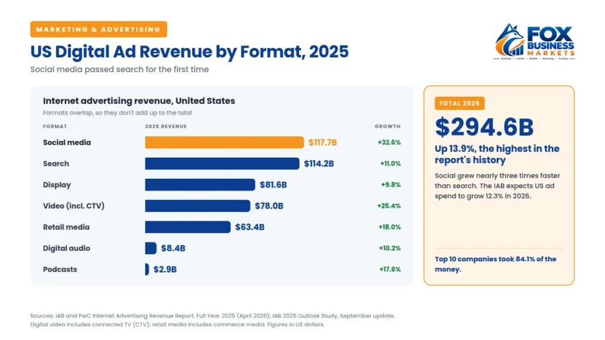Click the +25.4% growth value
Screen dimensions: 605x340
389,206
